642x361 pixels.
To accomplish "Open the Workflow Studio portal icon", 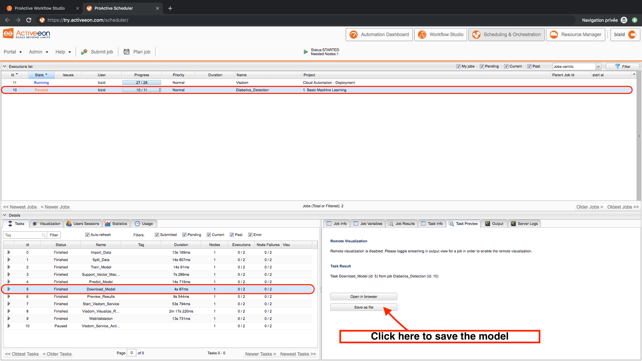I will tap(422, 34).
